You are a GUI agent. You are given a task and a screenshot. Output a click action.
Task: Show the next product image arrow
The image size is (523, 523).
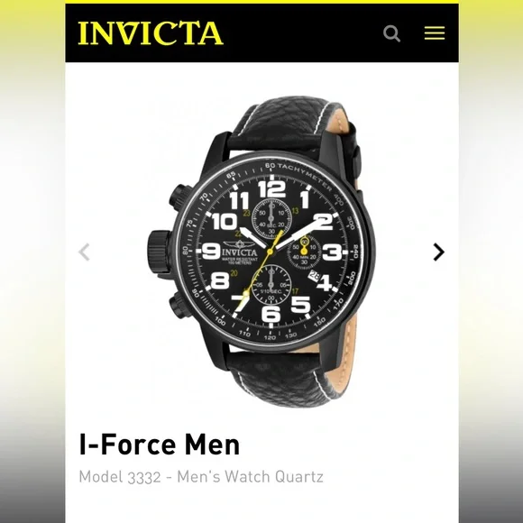pos(438,252)
